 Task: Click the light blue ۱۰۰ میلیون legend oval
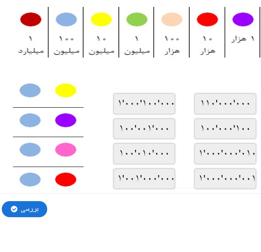[66, 19]
